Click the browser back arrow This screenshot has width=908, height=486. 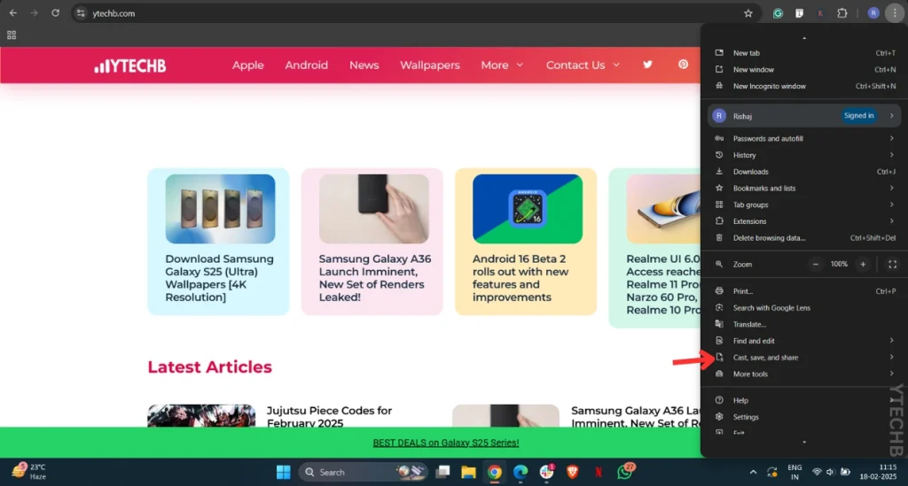point(12,12)
